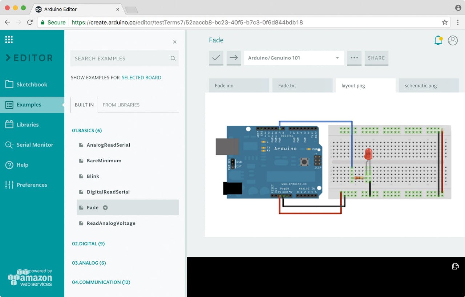This screenshot has width=465, height=297.
Task: Expand the Fade example dropdown arrow
Action: tap(105, 208)
